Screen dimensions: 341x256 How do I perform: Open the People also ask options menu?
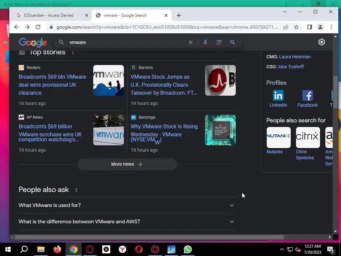tap(76, 190)
